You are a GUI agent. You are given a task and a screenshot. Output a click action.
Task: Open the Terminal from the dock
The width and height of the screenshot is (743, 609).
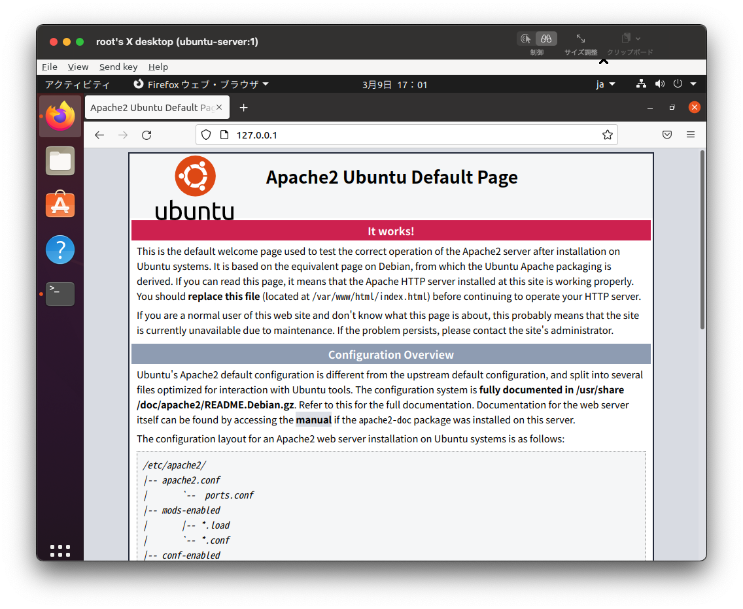[x=60, y=293]
